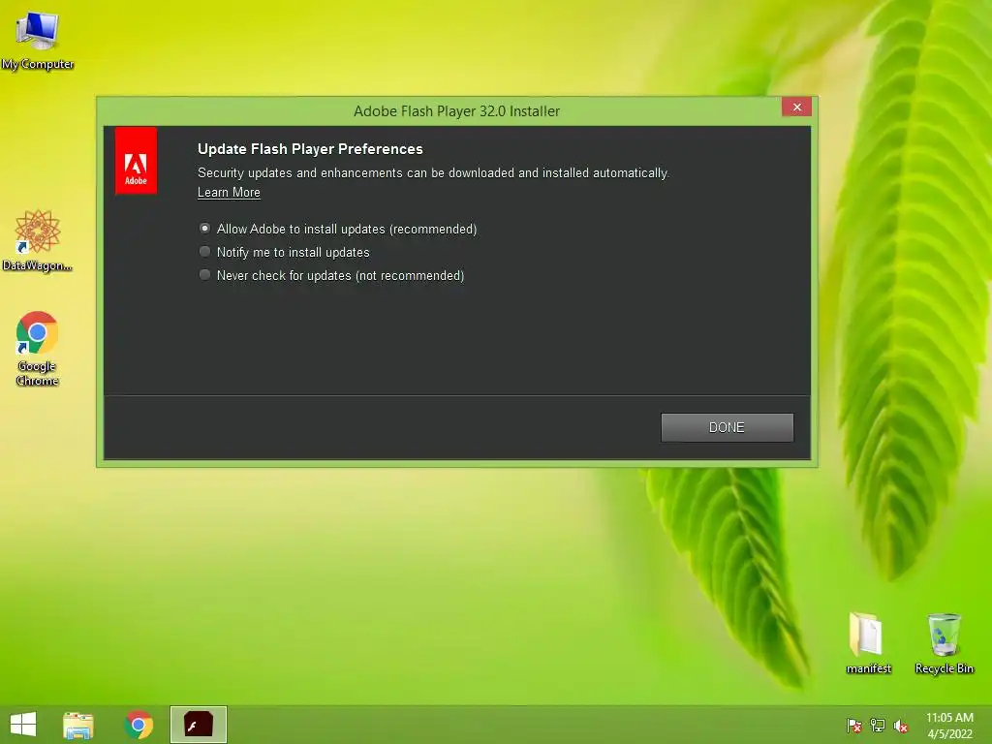Open the Windows Start button
Screen dimensions: 992x744
tap(23, 725)
